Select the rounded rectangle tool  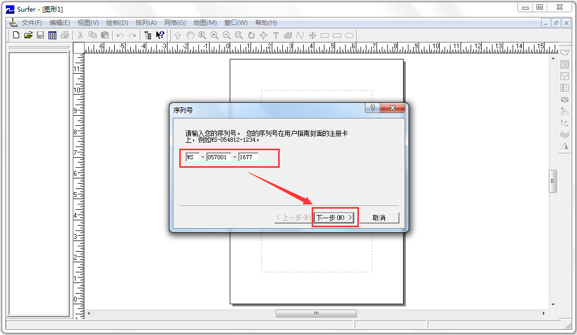click(x=337, y=36)
